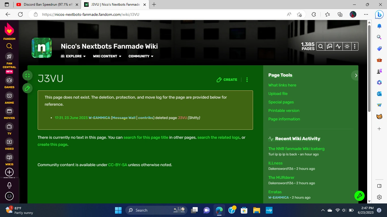Viewport: 387px width, 217px height.
Task: Open 'Page information' page tool
Action: click(x=284, y=119)
